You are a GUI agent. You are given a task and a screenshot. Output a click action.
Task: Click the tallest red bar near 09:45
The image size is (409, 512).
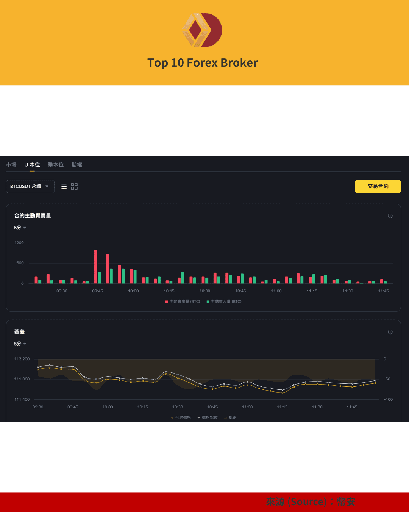[x=96, y=266]
